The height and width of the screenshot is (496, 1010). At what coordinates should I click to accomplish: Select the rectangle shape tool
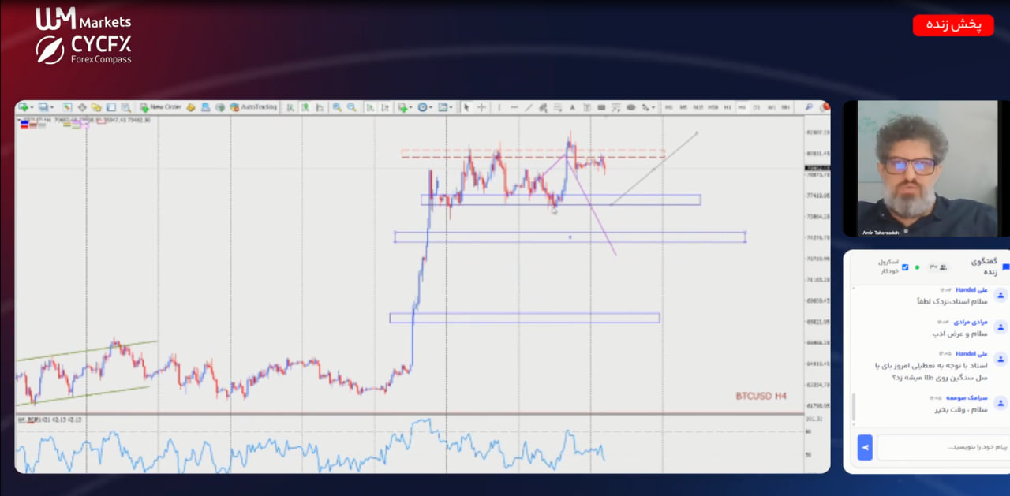(601, 107)
